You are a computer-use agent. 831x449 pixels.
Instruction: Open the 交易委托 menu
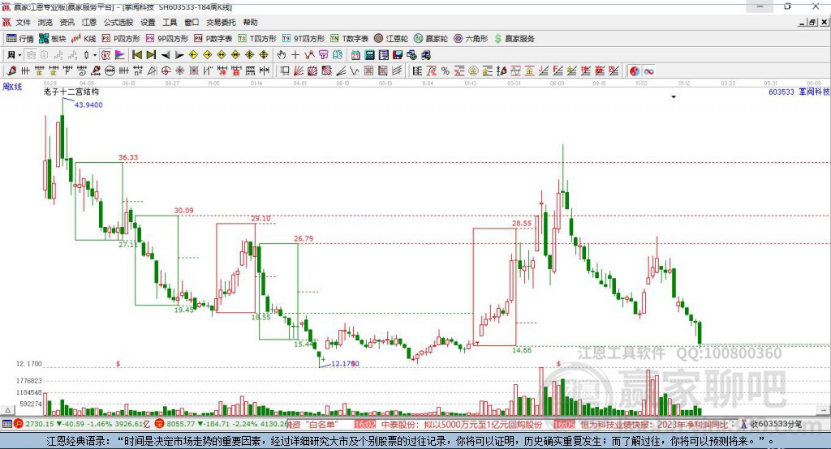221,22
